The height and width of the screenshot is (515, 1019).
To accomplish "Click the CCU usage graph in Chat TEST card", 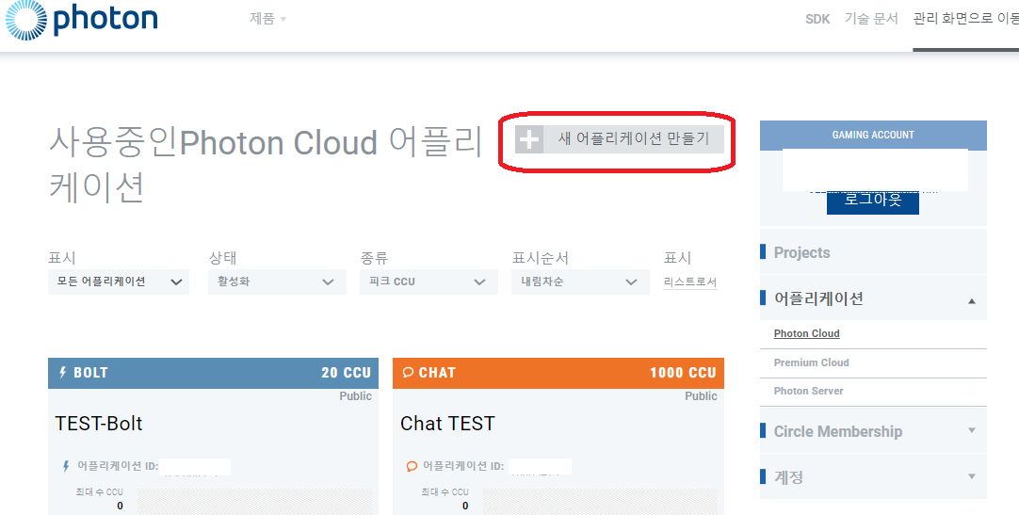I will click(x=601, y=501).
